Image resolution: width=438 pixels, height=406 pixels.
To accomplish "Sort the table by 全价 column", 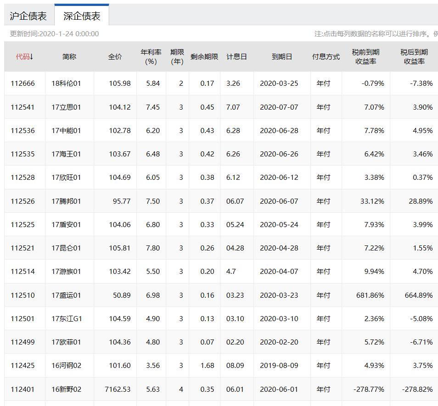I will point(116,56).
